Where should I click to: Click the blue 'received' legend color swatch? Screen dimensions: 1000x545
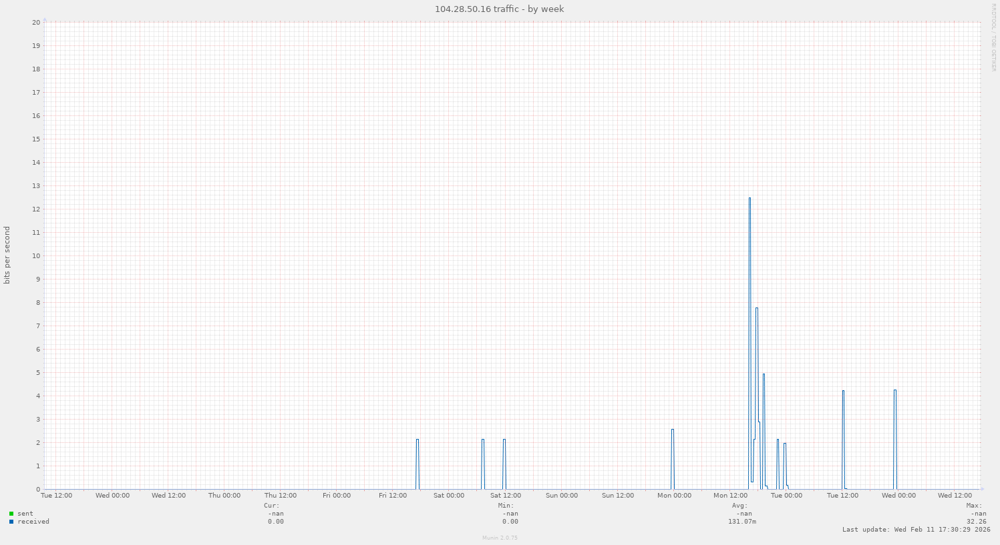click(x=11, y=522)
